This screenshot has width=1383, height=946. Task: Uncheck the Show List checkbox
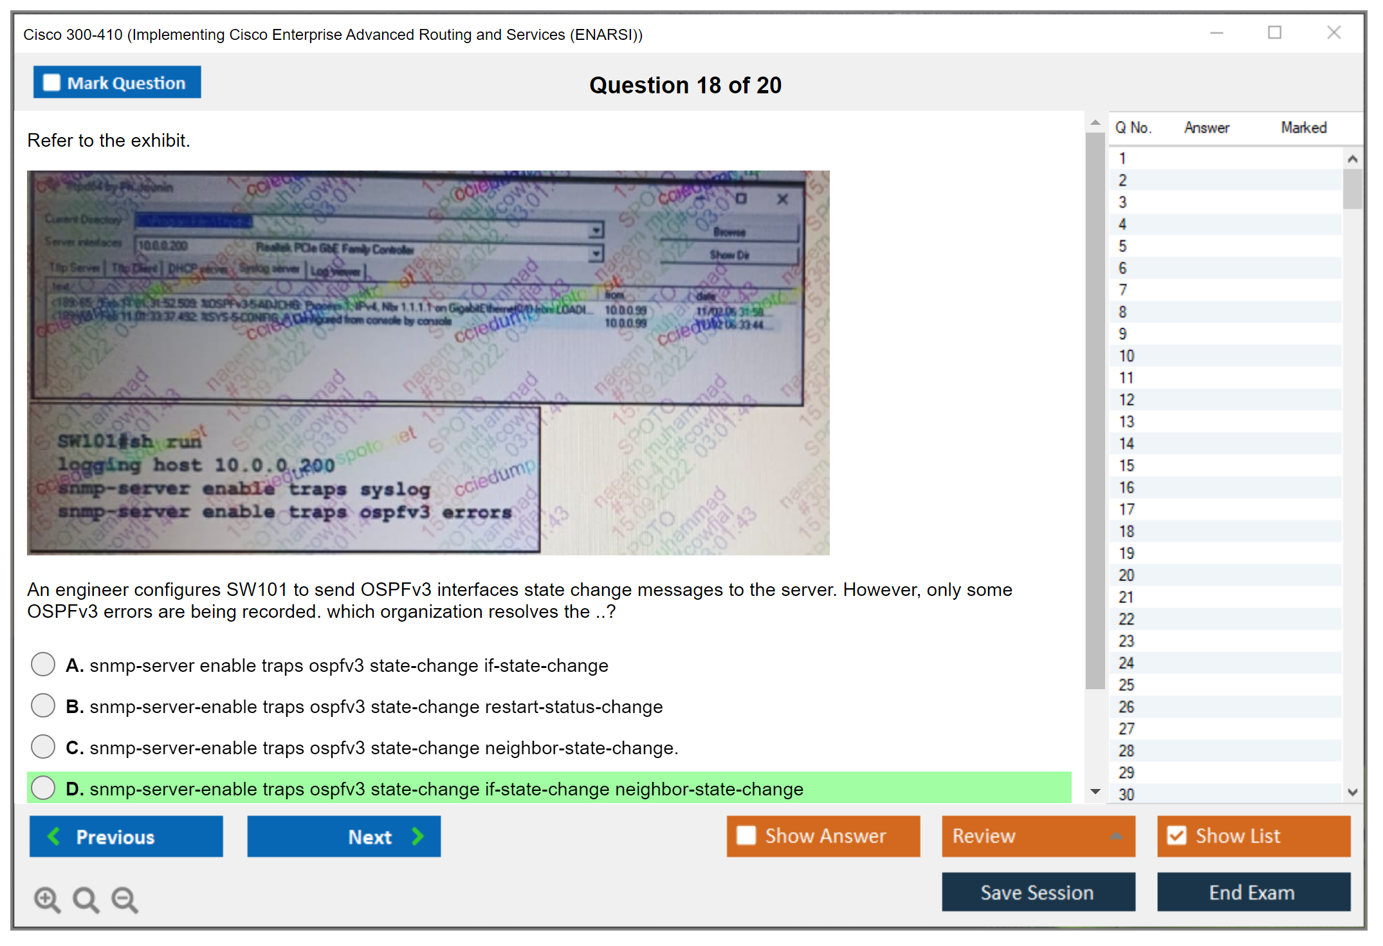tap(1177, 835)
